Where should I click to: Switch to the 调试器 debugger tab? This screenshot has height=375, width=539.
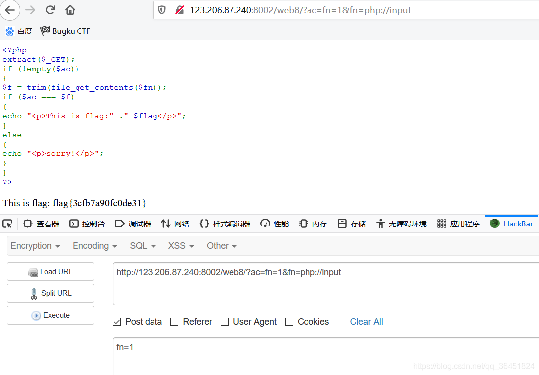point(133,224)
